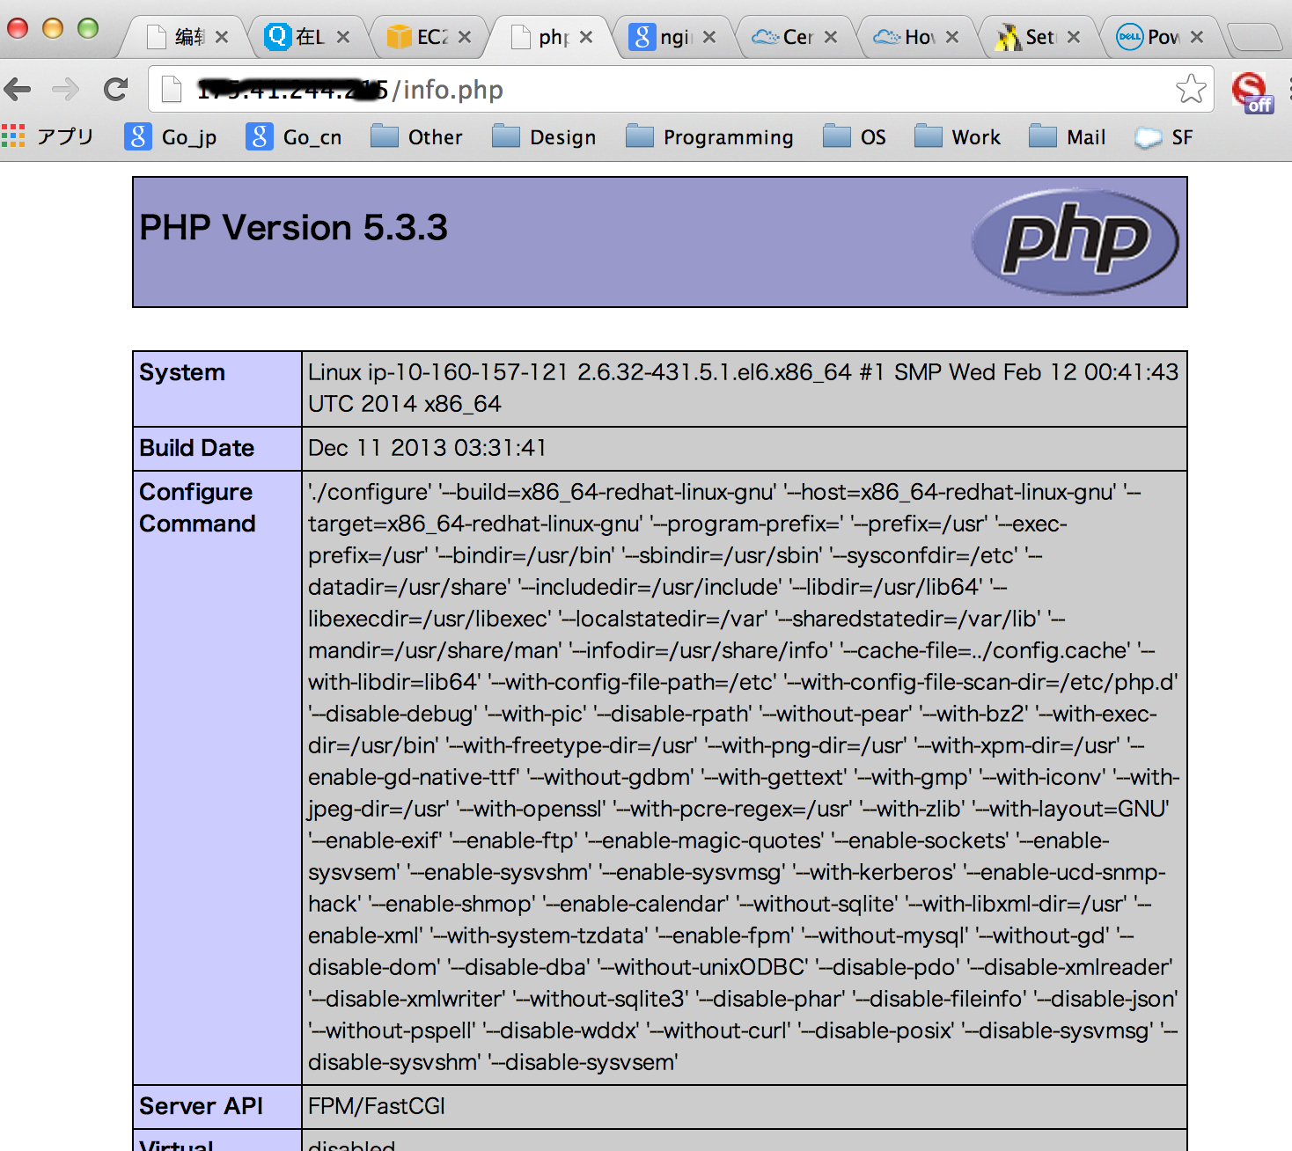Switch to the 编辑 tab
1292x1151 pixels.
[180, 37]
